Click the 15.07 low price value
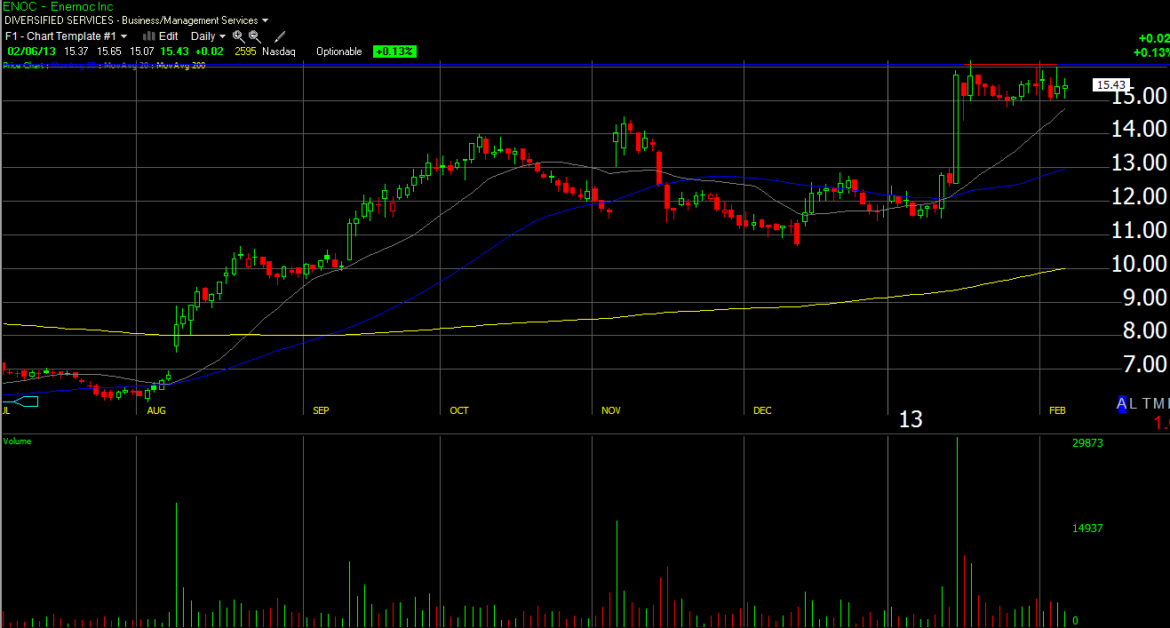Viewport: 1170px width, 628px height. pos(143,52)
